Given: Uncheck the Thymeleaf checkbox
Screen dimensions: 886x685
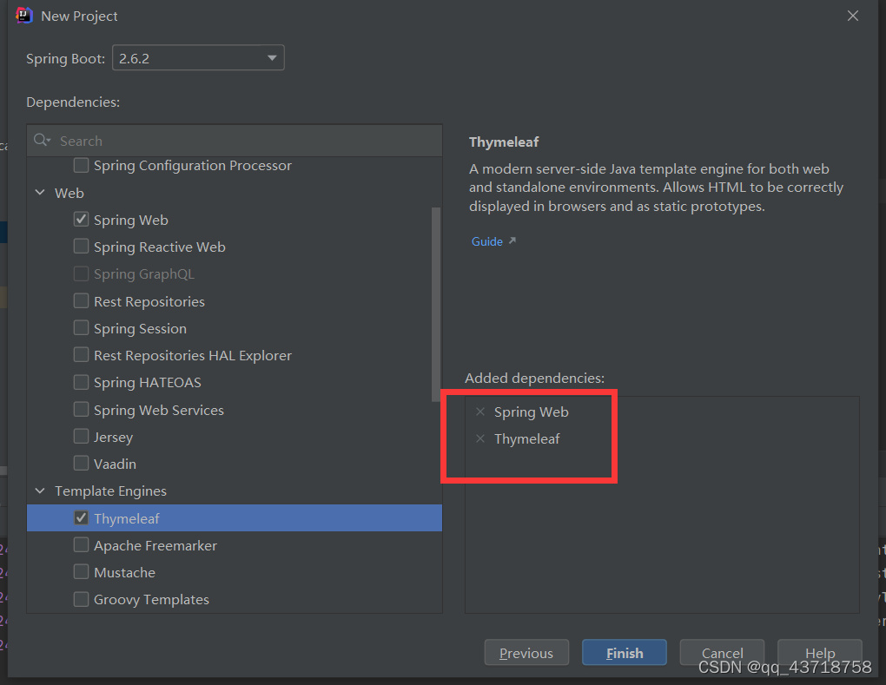Looking at the screenshot, I should [82, 517].
